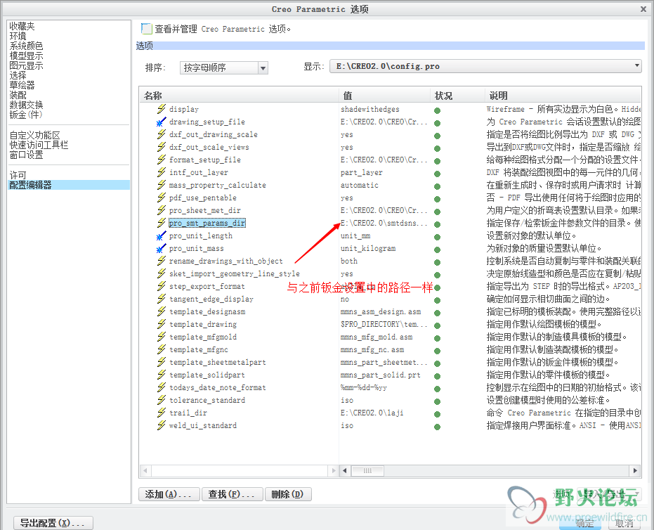The height and width of the screenshot is (530, 654).
Task: Select 草绘器 category
Action: pyautogui.click(x=22, y=85)
